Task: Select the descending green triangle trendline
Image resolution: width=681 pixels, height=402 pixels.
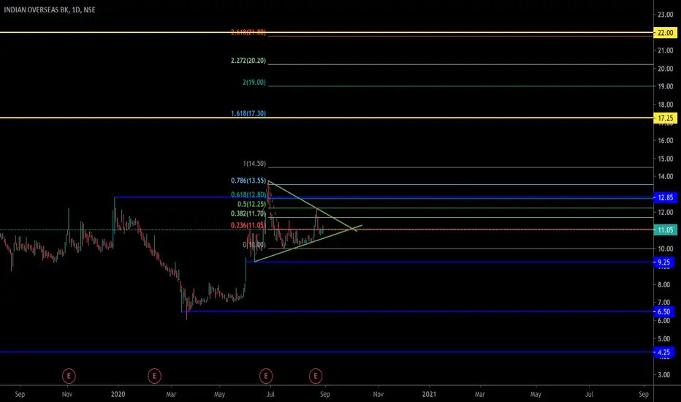Action: tap(313, 206)
